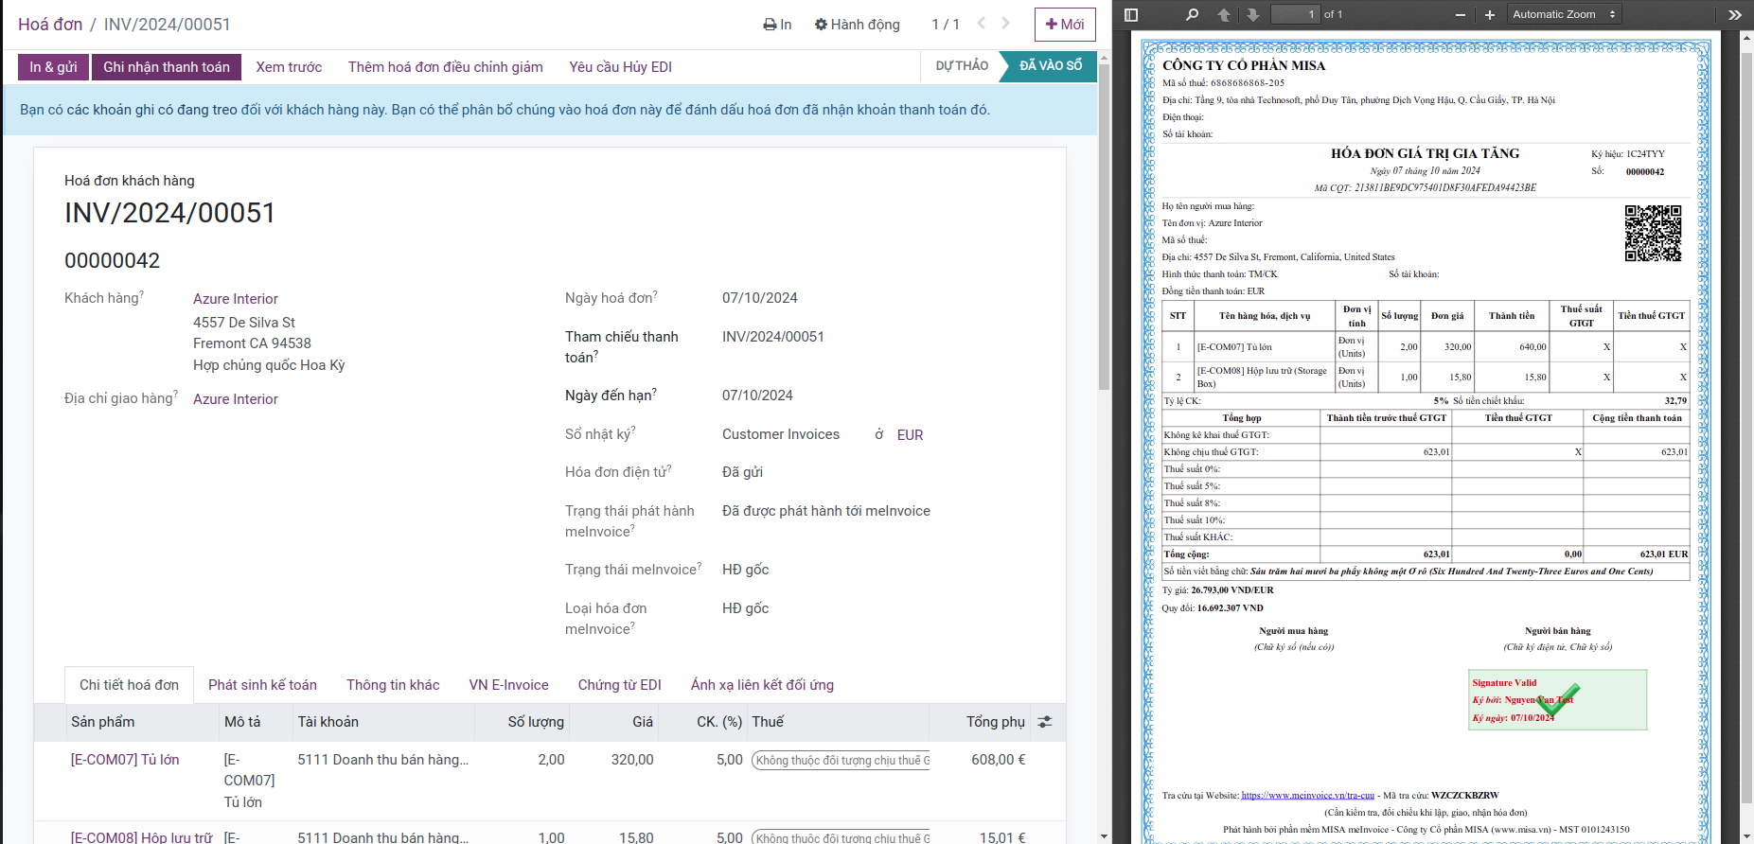Expand PDF viewer tools double-chevron menu
The width and height of the screenshot is (1754, 844).
pos(1734,14)
